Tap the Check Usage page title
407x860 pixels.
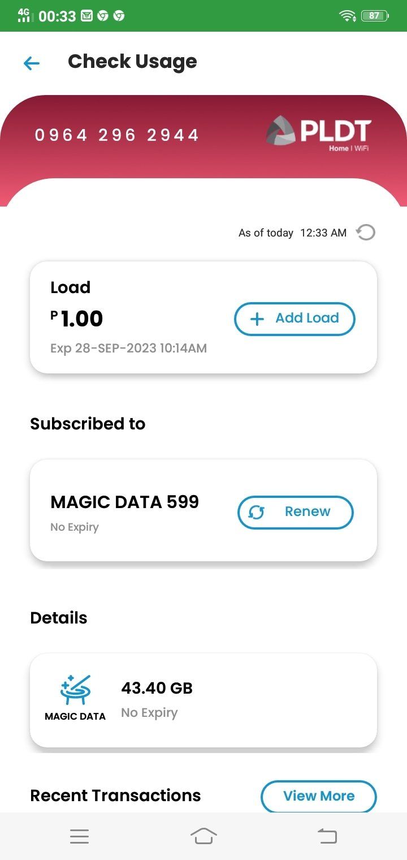pyautogui.click(x=132, y=62)
